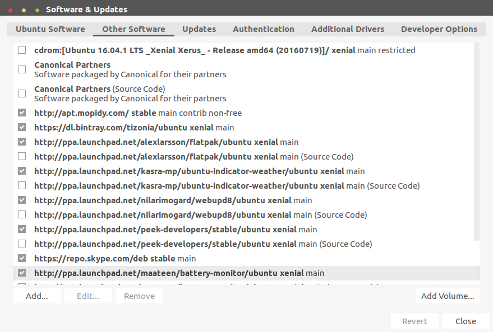The image size is (493, 332).
Task: Click the Remove button
Action: (139, 296)
